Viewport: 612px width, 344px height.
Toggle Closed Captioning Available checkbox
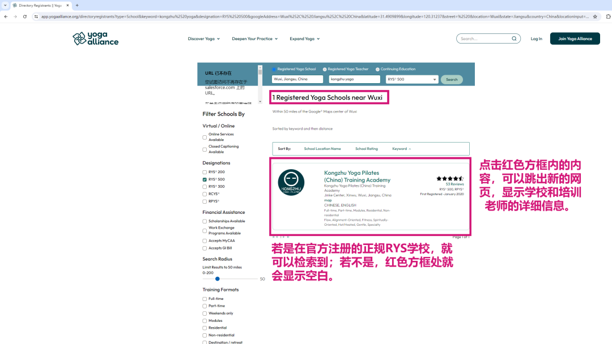click(205, 149)
